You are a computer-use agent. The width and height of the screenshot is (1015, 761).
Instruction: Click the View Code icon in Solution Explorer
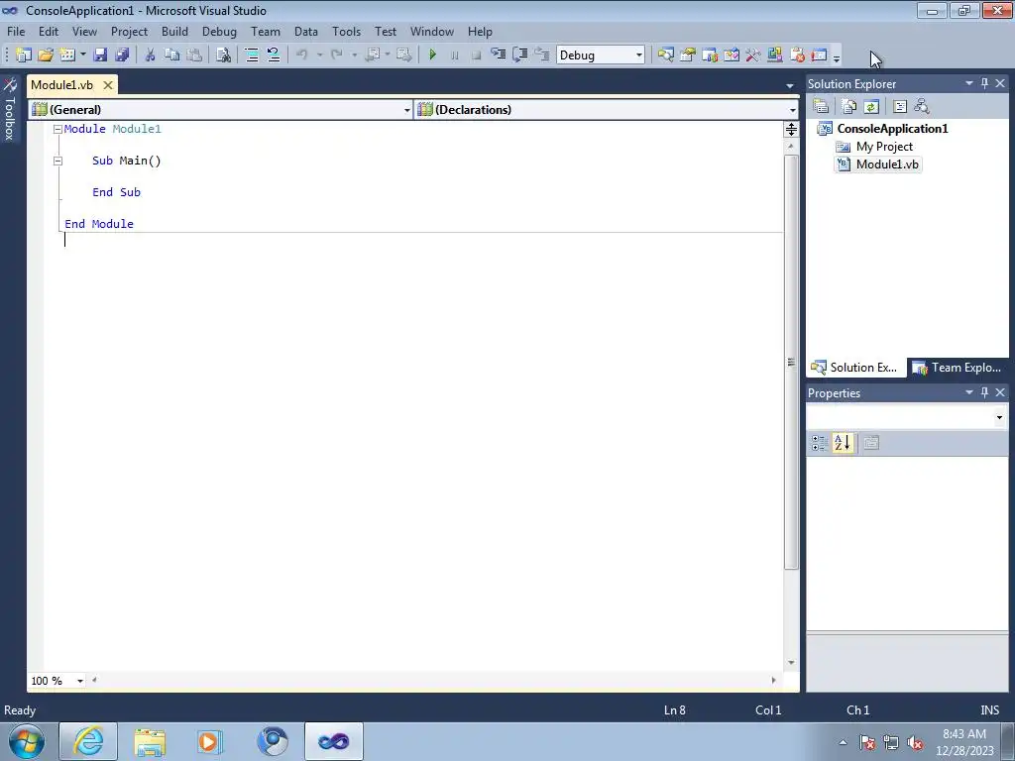coord(900,106)
